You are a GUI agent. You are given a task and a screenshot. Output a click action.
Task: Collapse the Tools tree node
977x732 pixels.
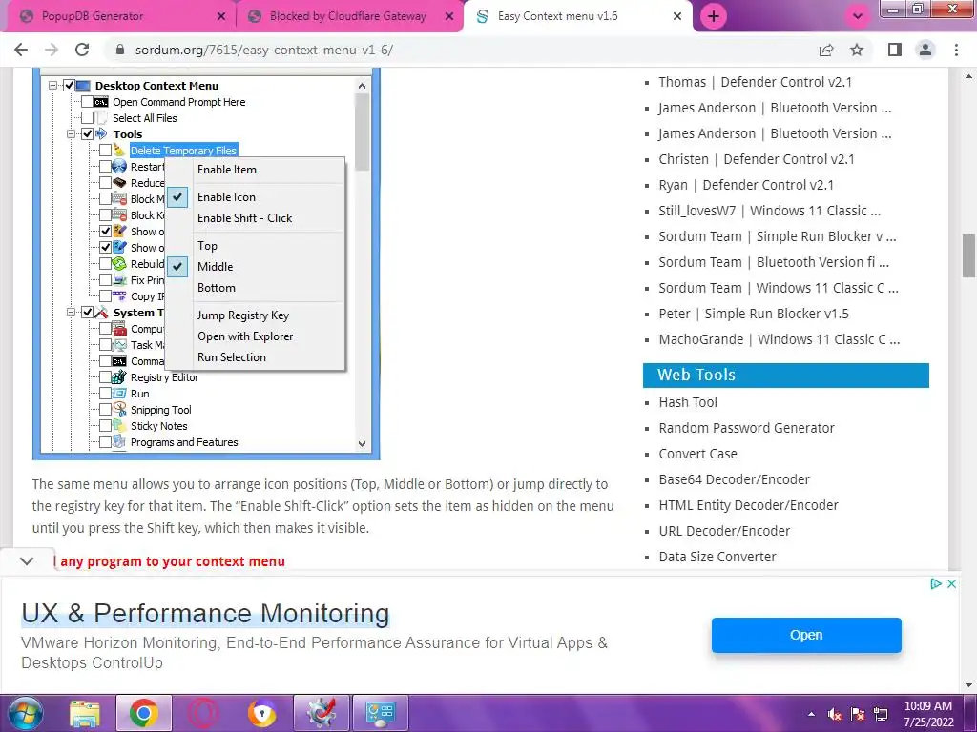(71, 133)
